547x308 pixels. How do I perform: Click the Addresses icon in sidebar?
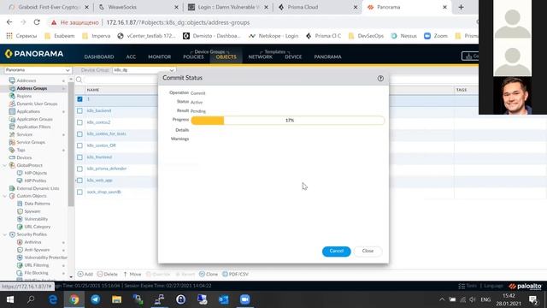pyautogui.click(x=12, y=80)
